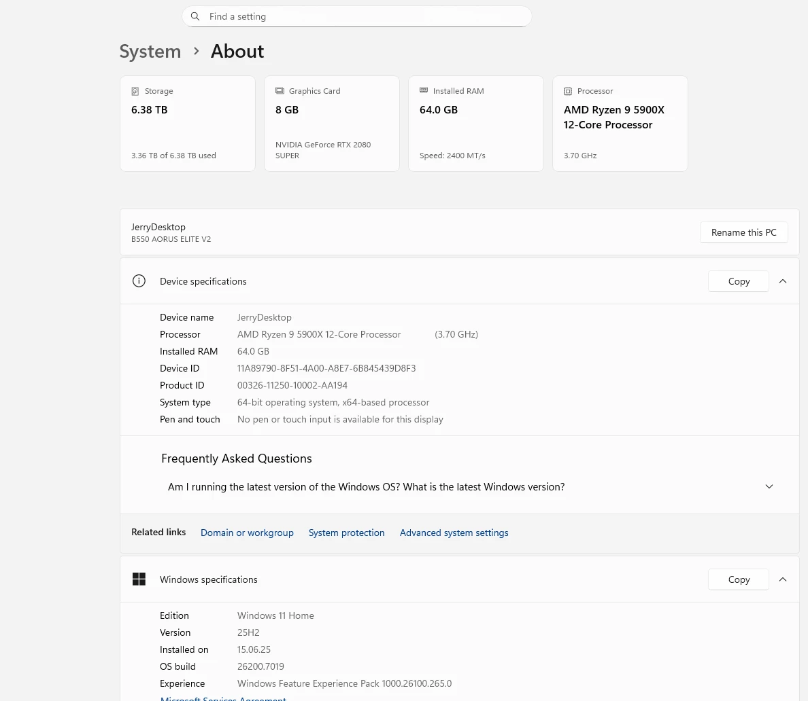Click the device name JerryDesktop value
The image size is (808, 701).
tap(265, 317)
